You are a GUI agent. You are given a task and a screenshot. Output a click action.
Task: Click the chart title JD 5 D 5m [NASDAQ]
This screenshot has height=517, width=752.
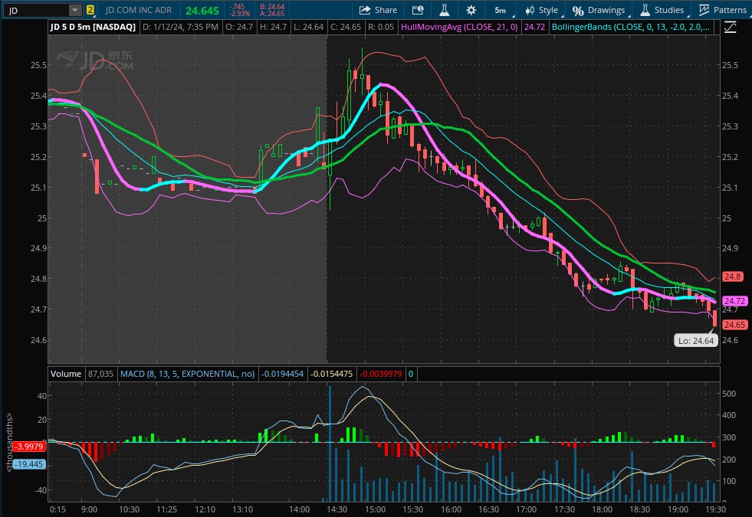tap(93, 27)
